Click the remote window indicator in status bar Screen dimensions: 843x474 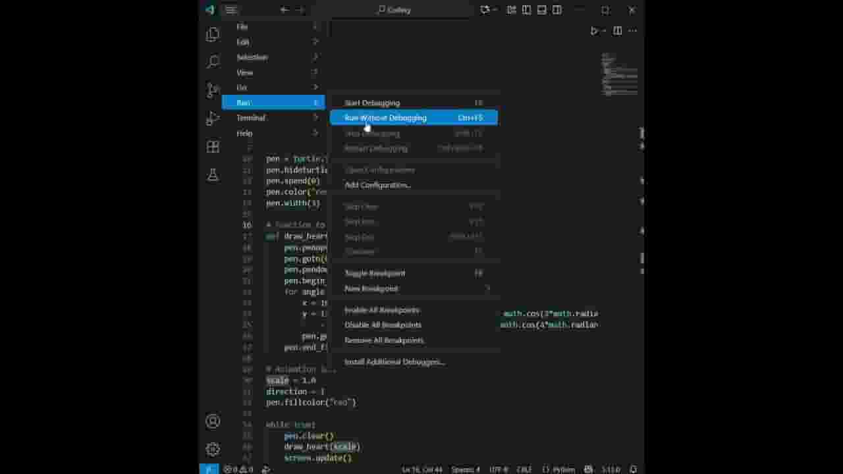[209, 469]
